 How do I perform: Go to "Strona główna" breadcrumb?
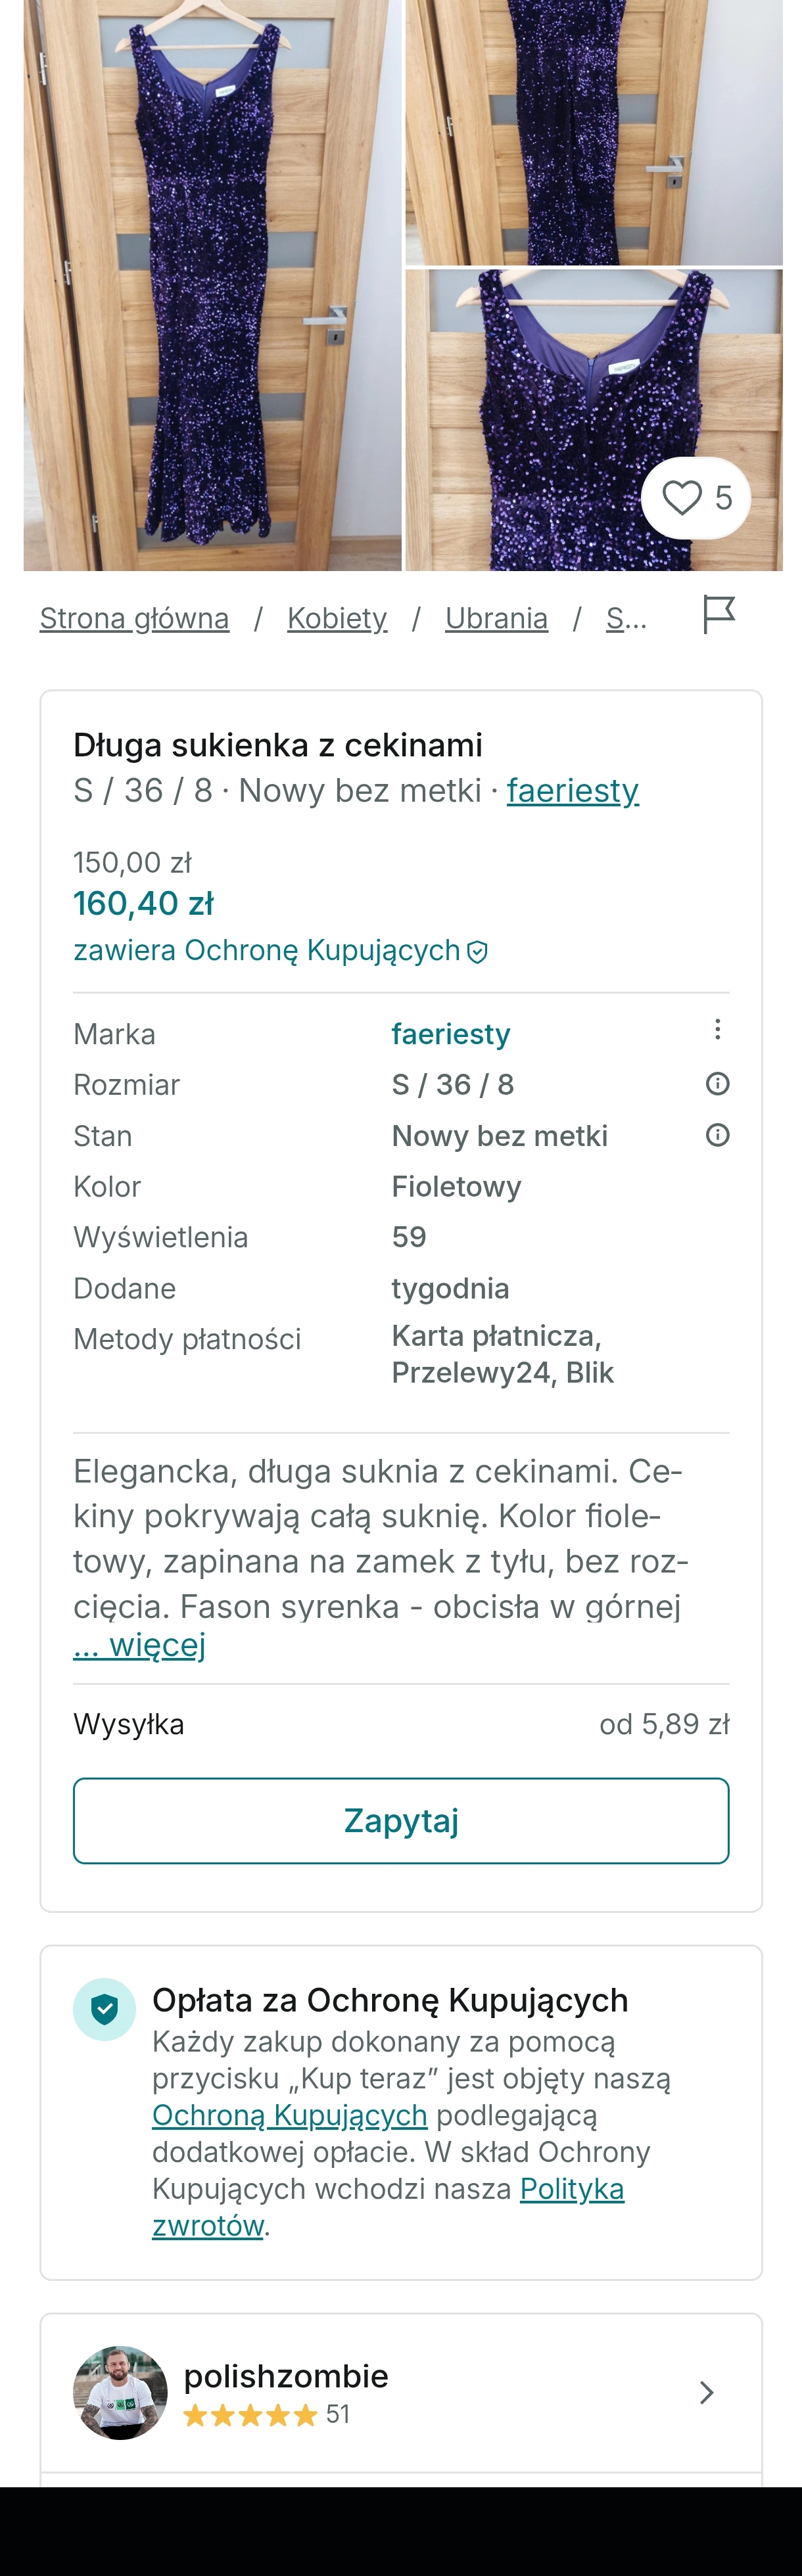point(134,618)
